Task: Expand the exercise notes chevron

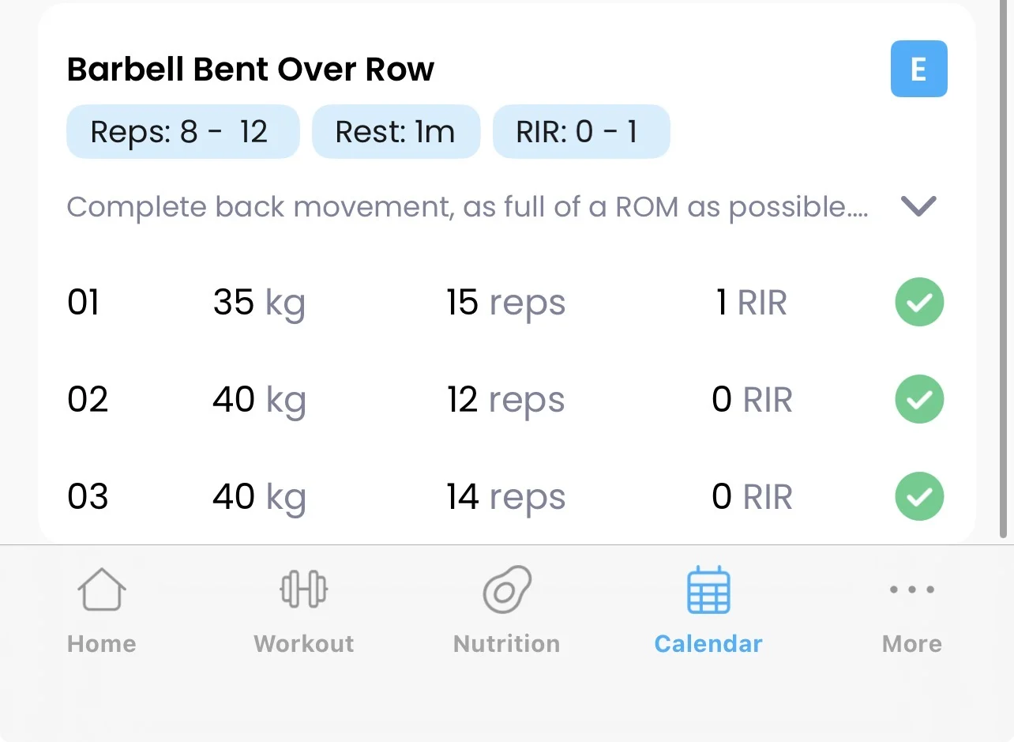Action: tap(918, 206)
